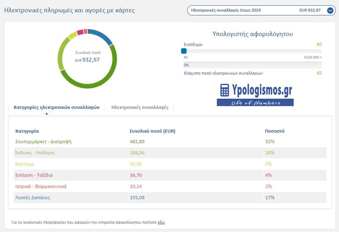Screen dimensions: 339x232
Task: Click the Εισόδημα slider handle
Action: coord(184,51)
